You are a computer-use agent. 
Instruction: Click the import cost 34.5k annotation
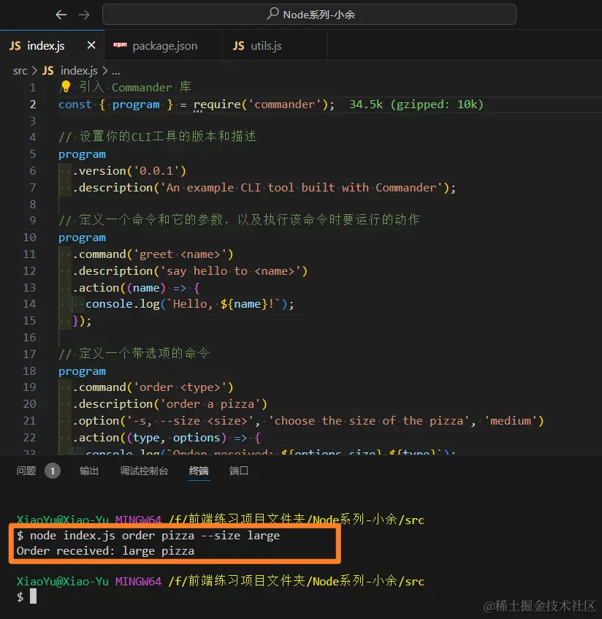[x=416, y=105]
